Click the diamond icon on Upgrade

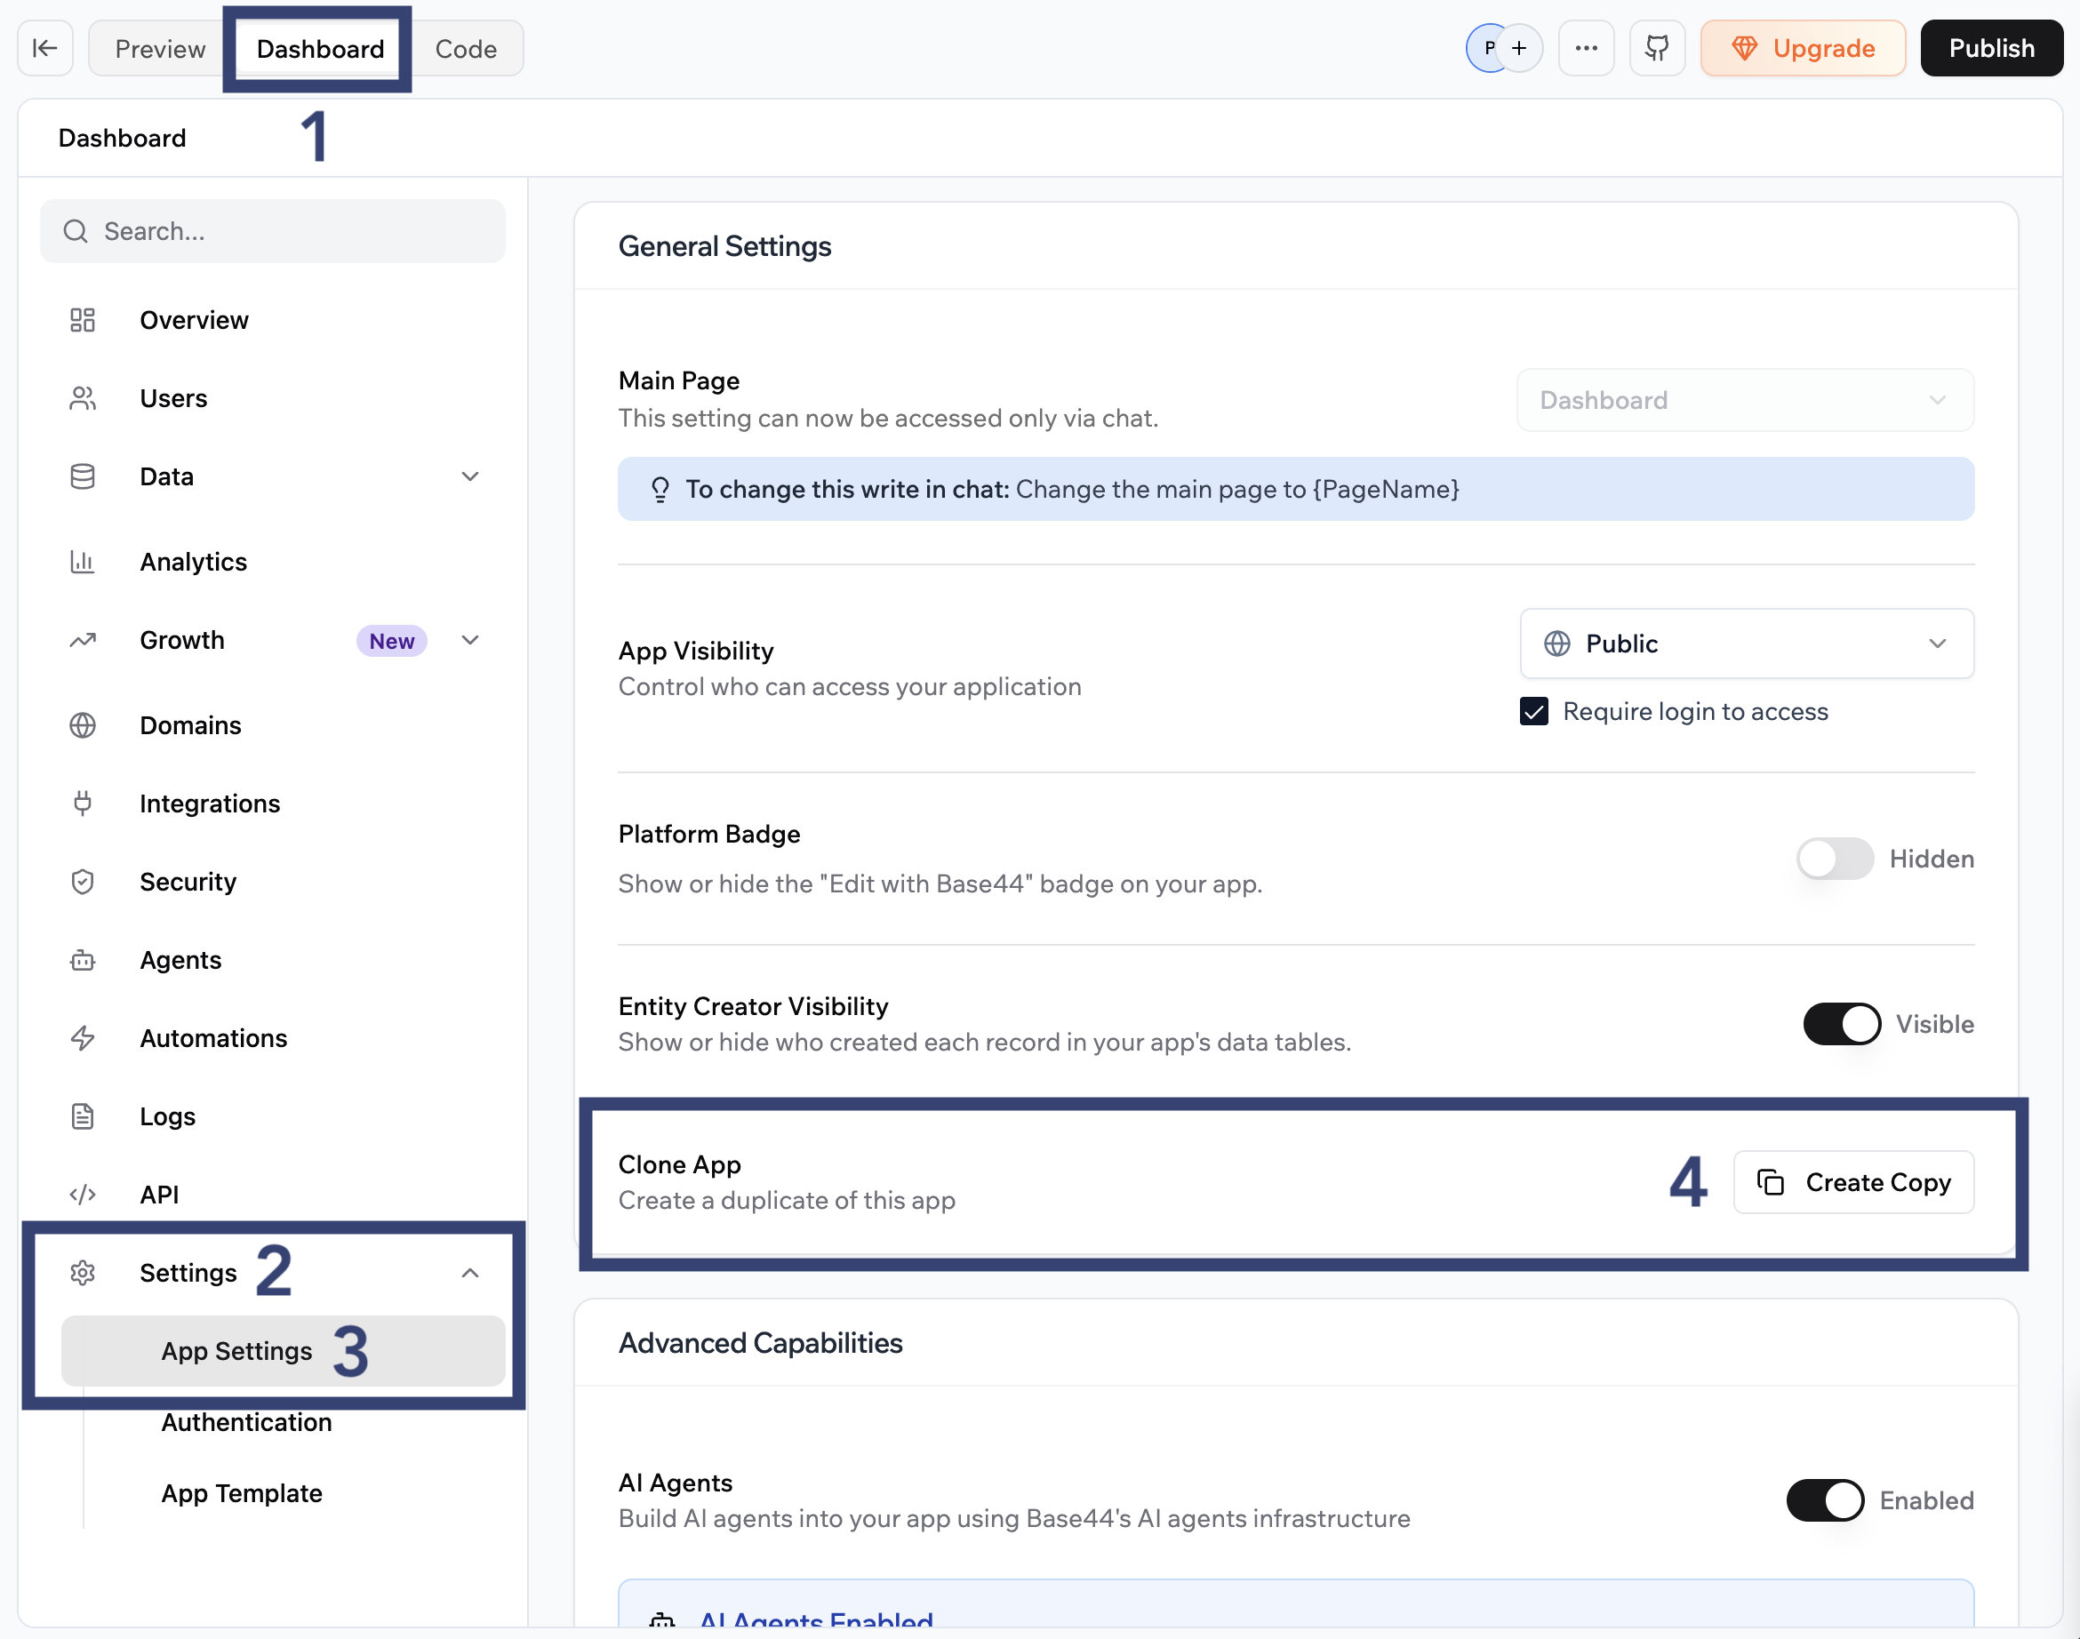1744,48
